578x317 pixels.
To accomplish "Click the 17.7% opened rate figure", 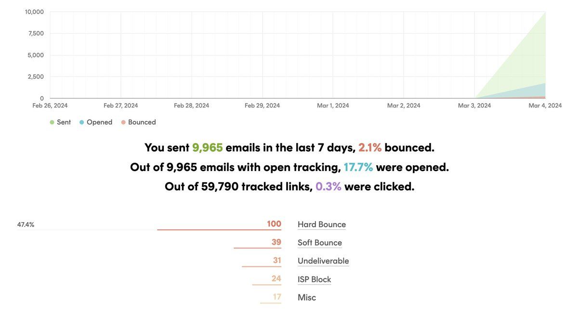I will pos(358,167).
